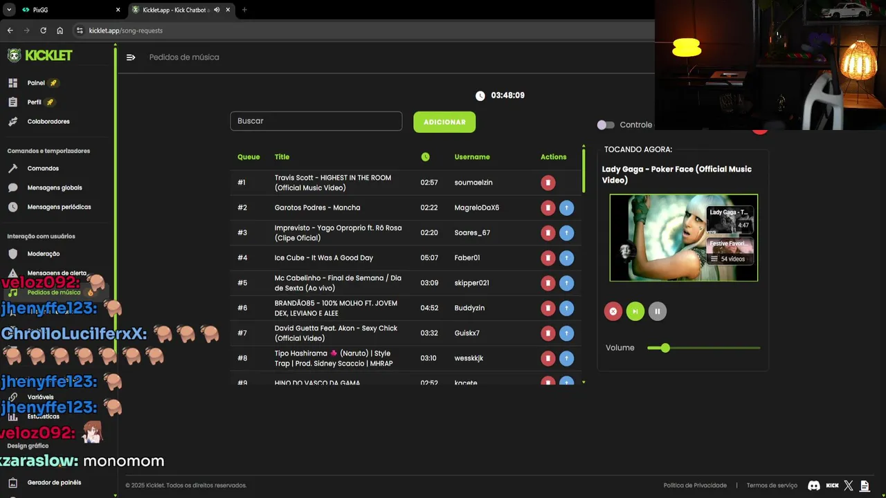Delete Garotos Podres - Mancha request
The height and width of the screenshot is (498, 886).
(548, 207)
